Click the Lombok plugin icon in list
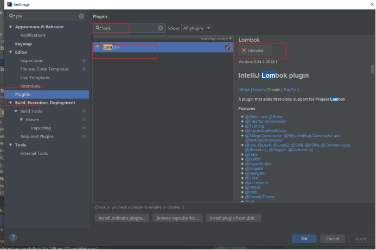The image size is (376, 250). [x=97, y=47]
